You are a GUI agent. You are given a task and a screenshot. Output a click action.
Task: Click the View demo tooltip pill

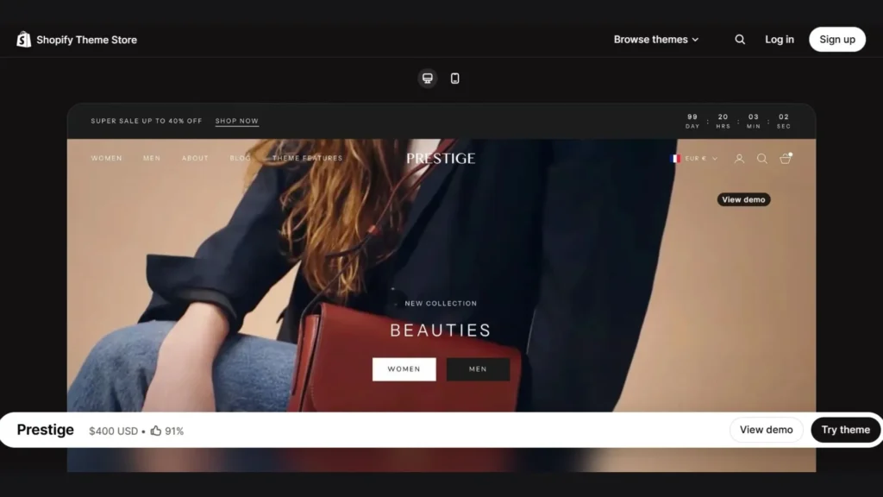(743, 199)
